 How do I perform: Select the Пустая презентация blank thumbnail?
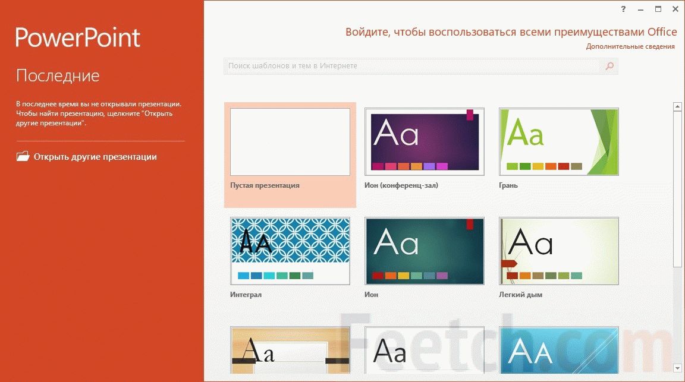click(x=290, y=142)
